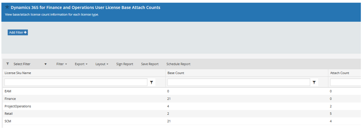The image size is (363, 131).
Task: Open the Export menu
Action: pyautogui.click(x=81, y=64)
